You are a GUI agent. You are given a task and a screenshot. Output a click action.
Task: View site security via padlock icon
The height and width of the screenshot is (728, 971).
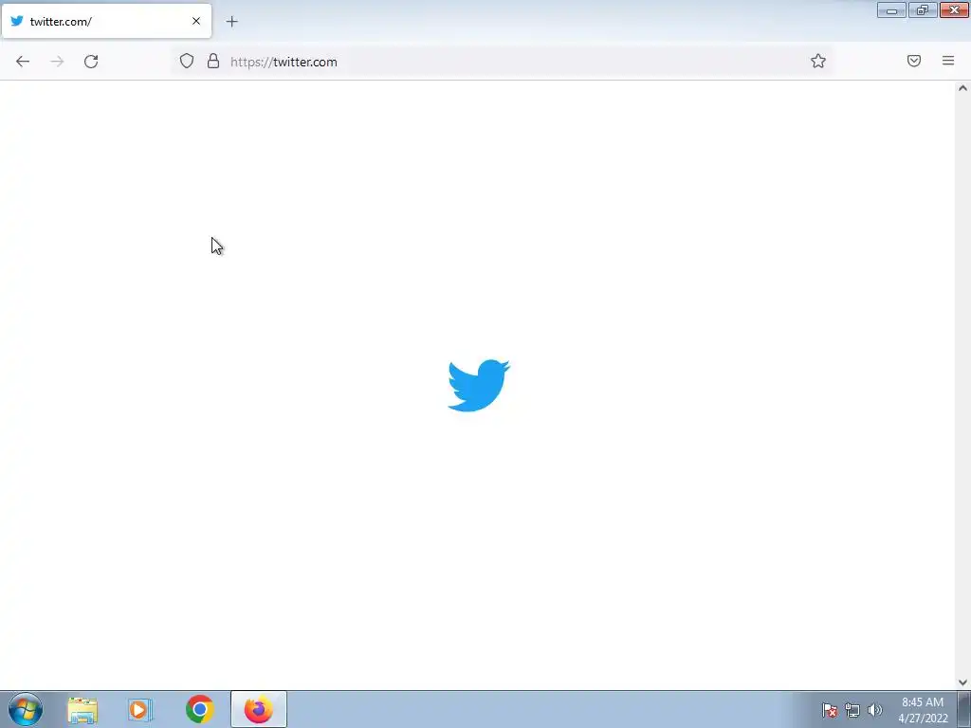point(213,61)
